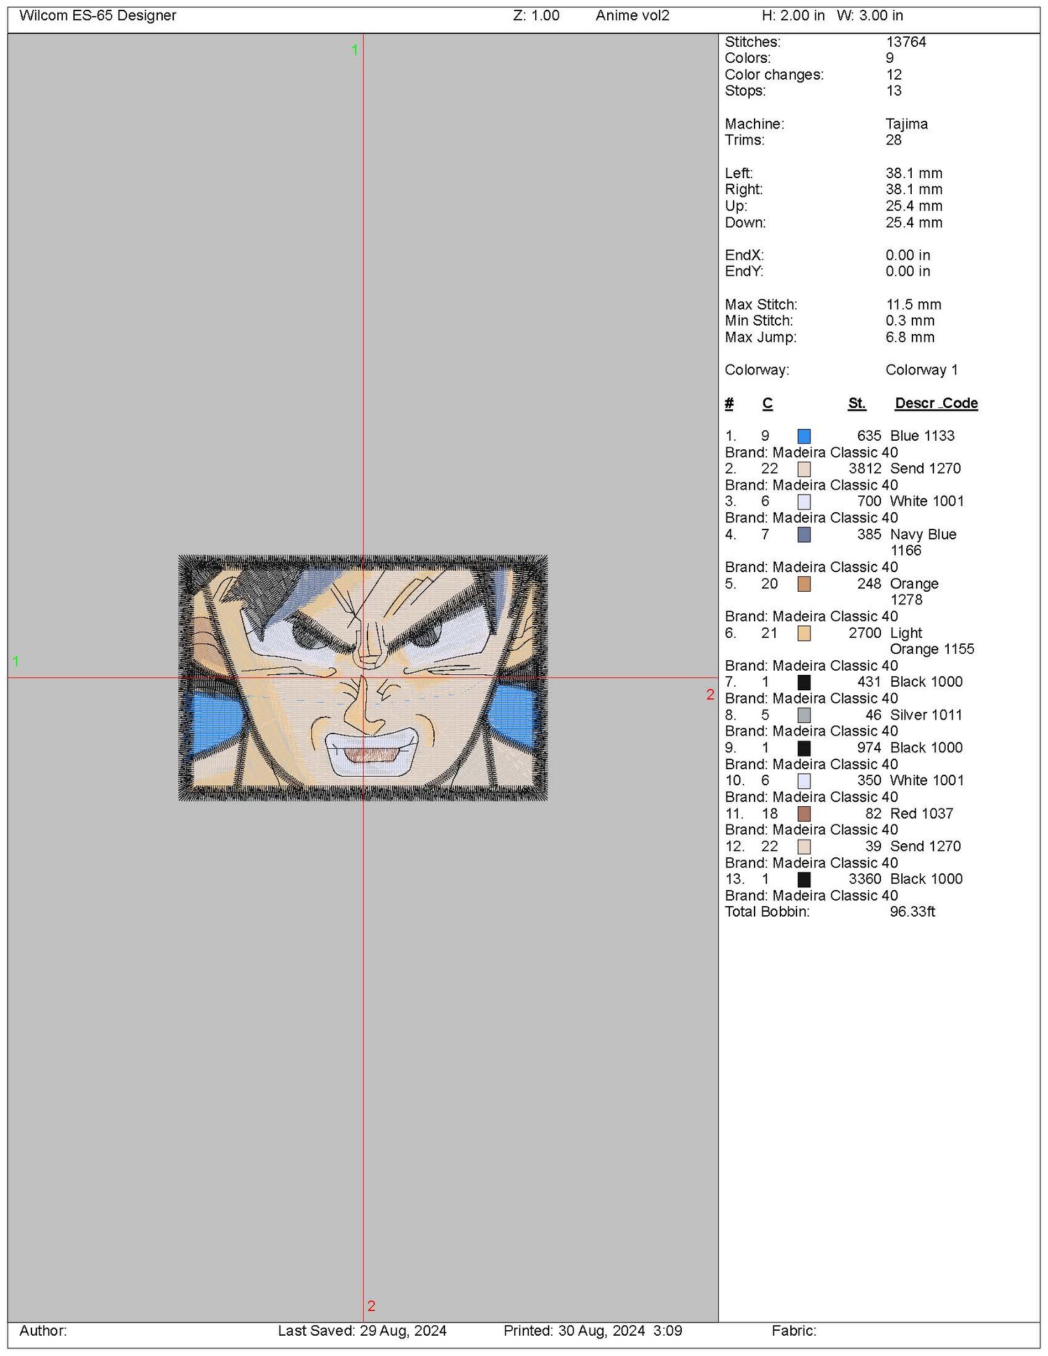Select the Stops value '13'
This screenshot has height=1356, width=1048.
(x=894, y=91)
